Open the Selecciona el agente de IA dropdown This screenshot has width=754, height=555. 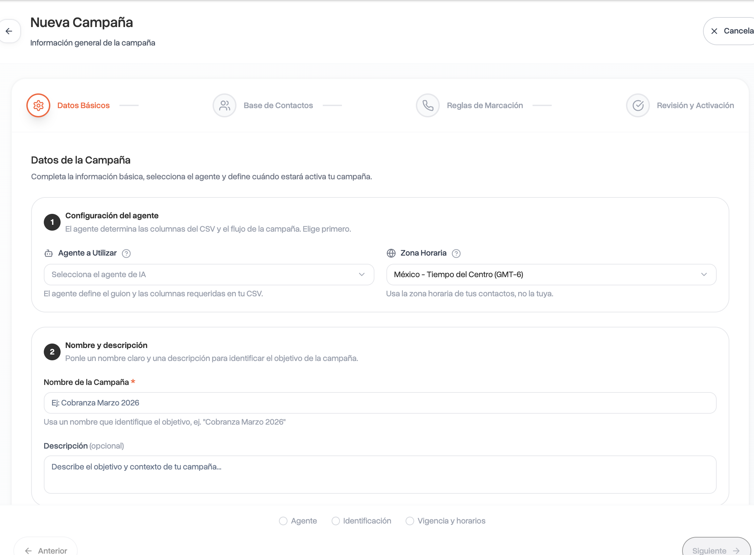pyautogui.click(x=209, y=274)
